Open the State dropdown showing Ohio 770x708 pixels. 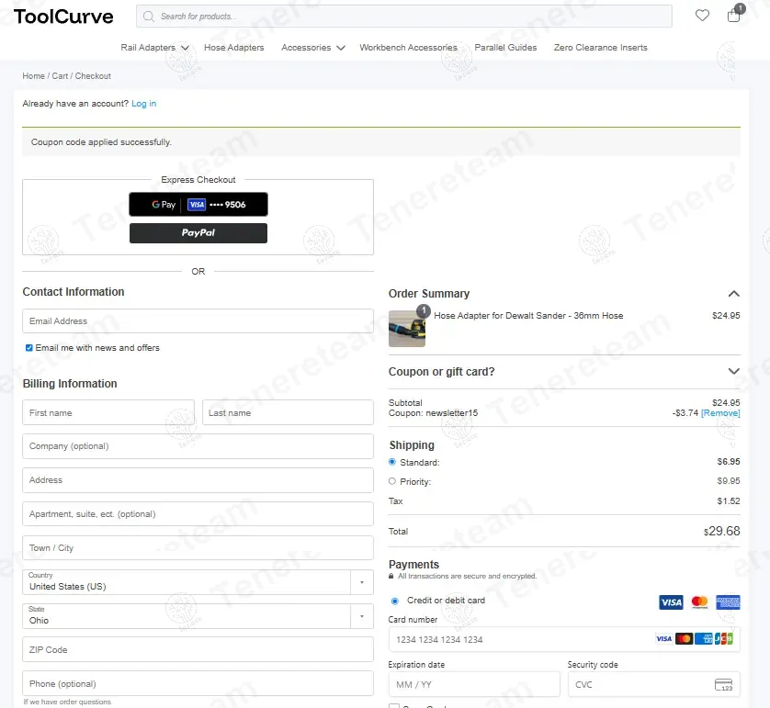198,616
